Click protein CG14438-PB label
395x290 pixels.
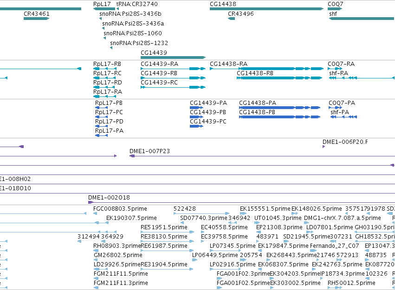click(257, 112)
